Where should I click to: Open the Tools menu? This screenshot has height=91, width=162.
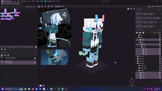(x=33, y=1)
